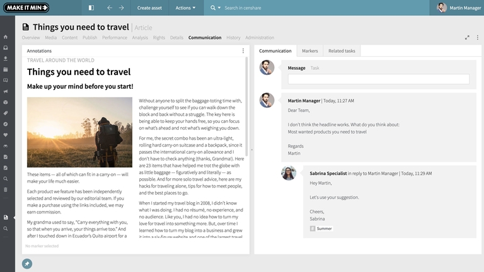Open the Publish tab

coord(90,38)
